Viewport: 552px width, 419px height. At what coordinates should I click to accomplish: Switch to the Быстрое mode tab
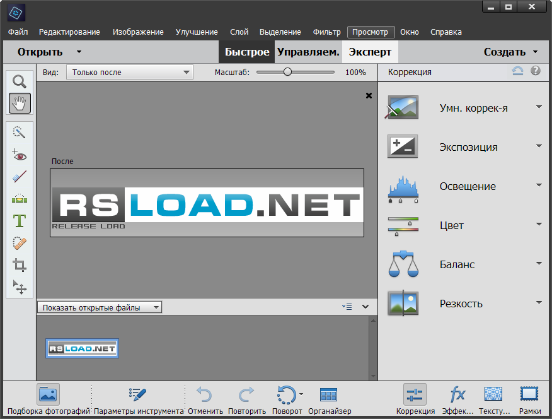tap(247, 52)
